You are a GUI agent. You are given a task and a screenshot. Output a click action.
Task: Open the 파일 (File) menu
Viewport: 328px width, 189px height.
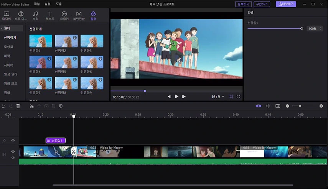[x=37, y=4]
